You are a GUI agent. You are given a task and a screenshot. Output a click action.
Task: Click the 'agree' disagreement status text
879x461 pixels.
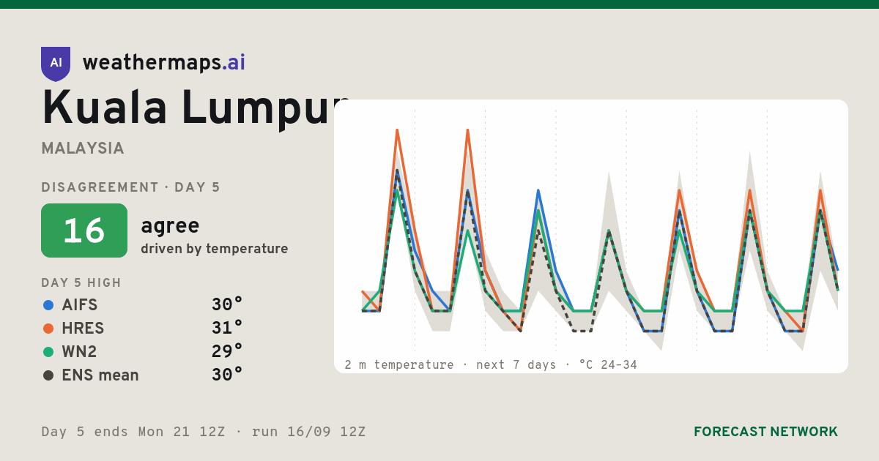170,225
